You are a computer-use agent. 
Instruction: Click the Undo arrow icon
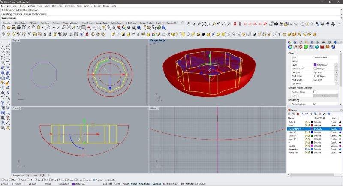(x=44, y=27)
